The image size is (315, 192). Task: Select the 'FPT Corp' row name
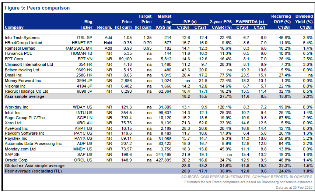coord(13,59)
